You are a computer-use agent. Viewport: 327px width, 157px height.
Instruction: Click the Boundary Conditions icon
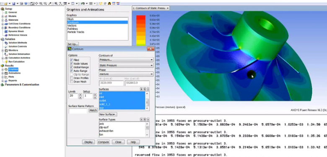(x=6, y=28)
